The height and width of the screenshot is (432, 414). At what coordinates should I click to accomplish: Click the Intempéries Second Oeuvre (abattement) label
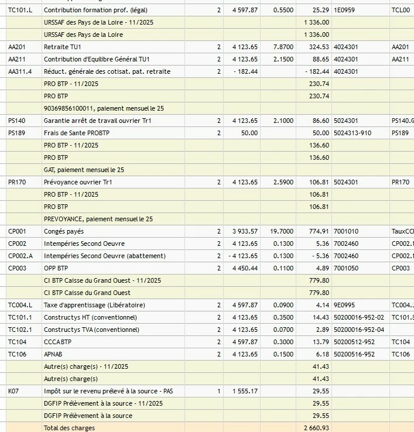tap(104, 256)
